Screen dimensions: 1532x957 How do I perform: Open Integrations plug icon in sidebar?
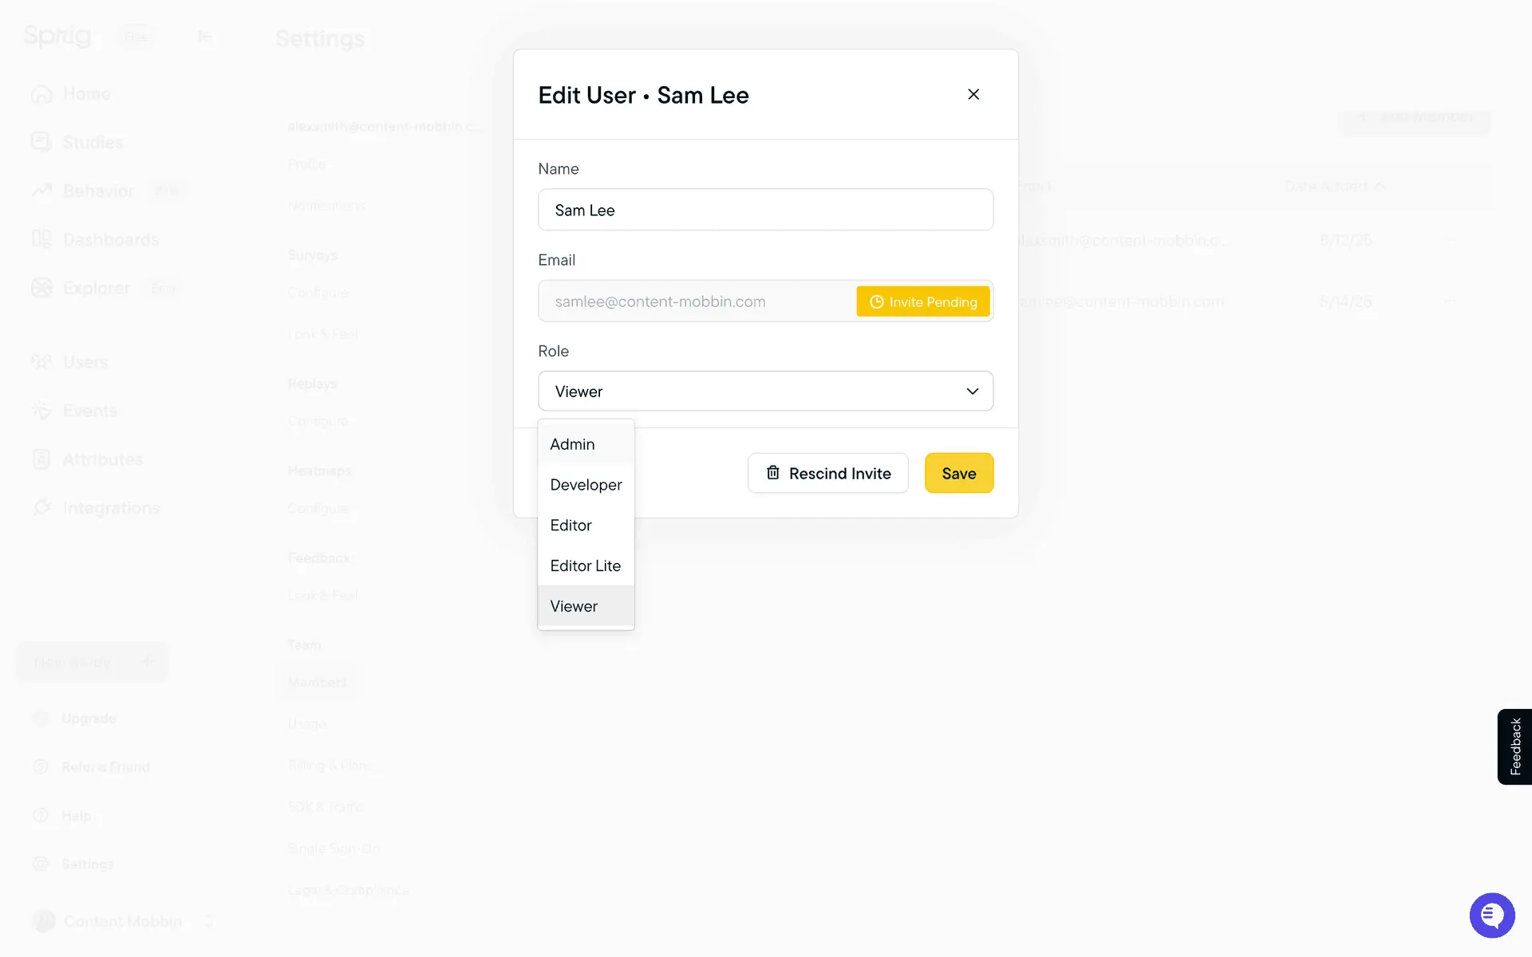point(41,508)
